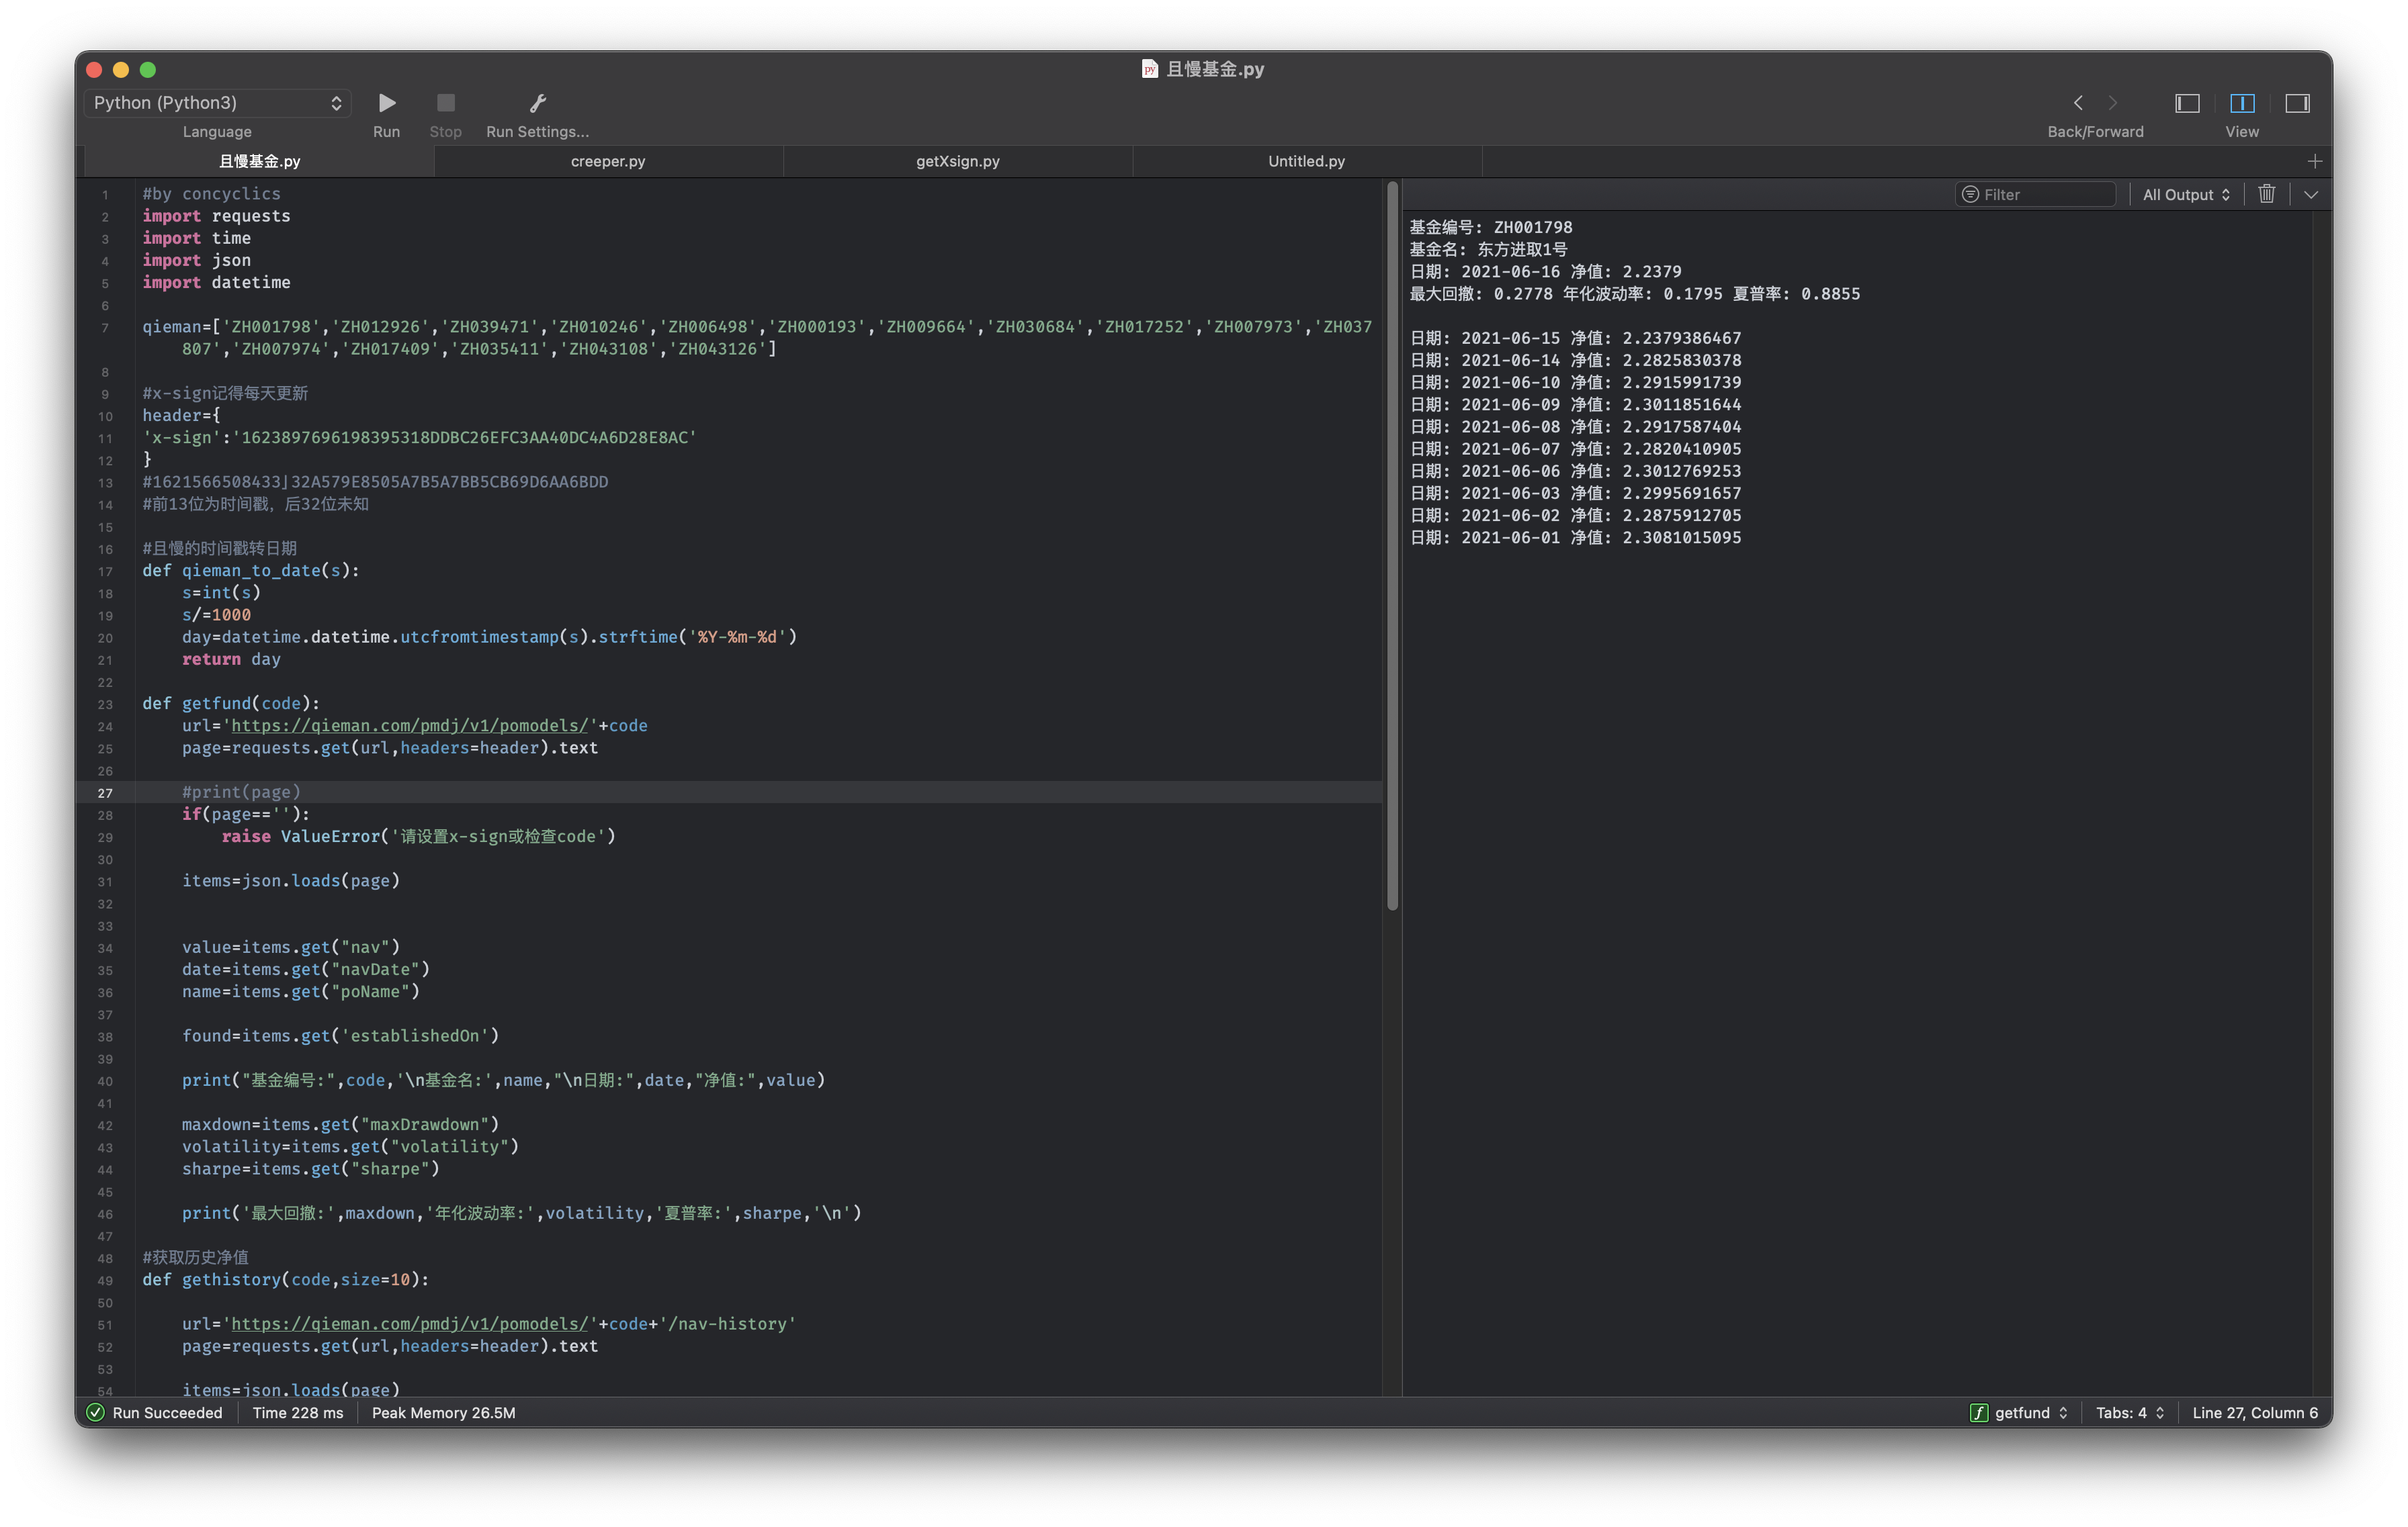Open Run Settings wrench icon
This screenshot has height=1527, width=2408.
click(x=537, y=103)
